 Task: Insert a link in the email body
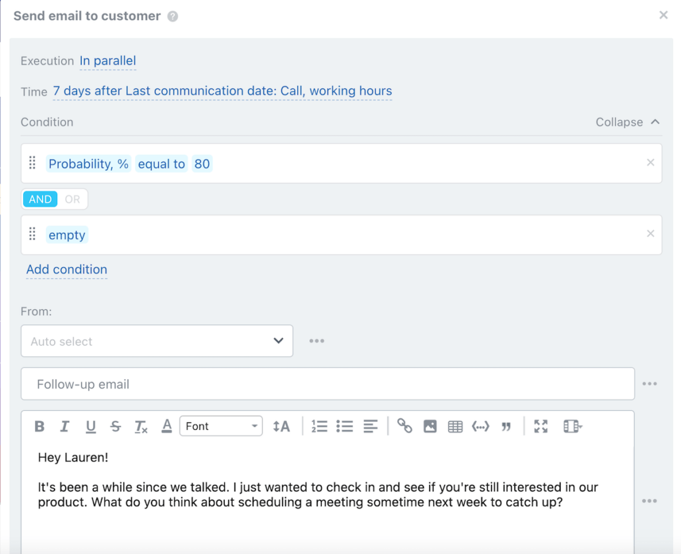pos(404,426)
